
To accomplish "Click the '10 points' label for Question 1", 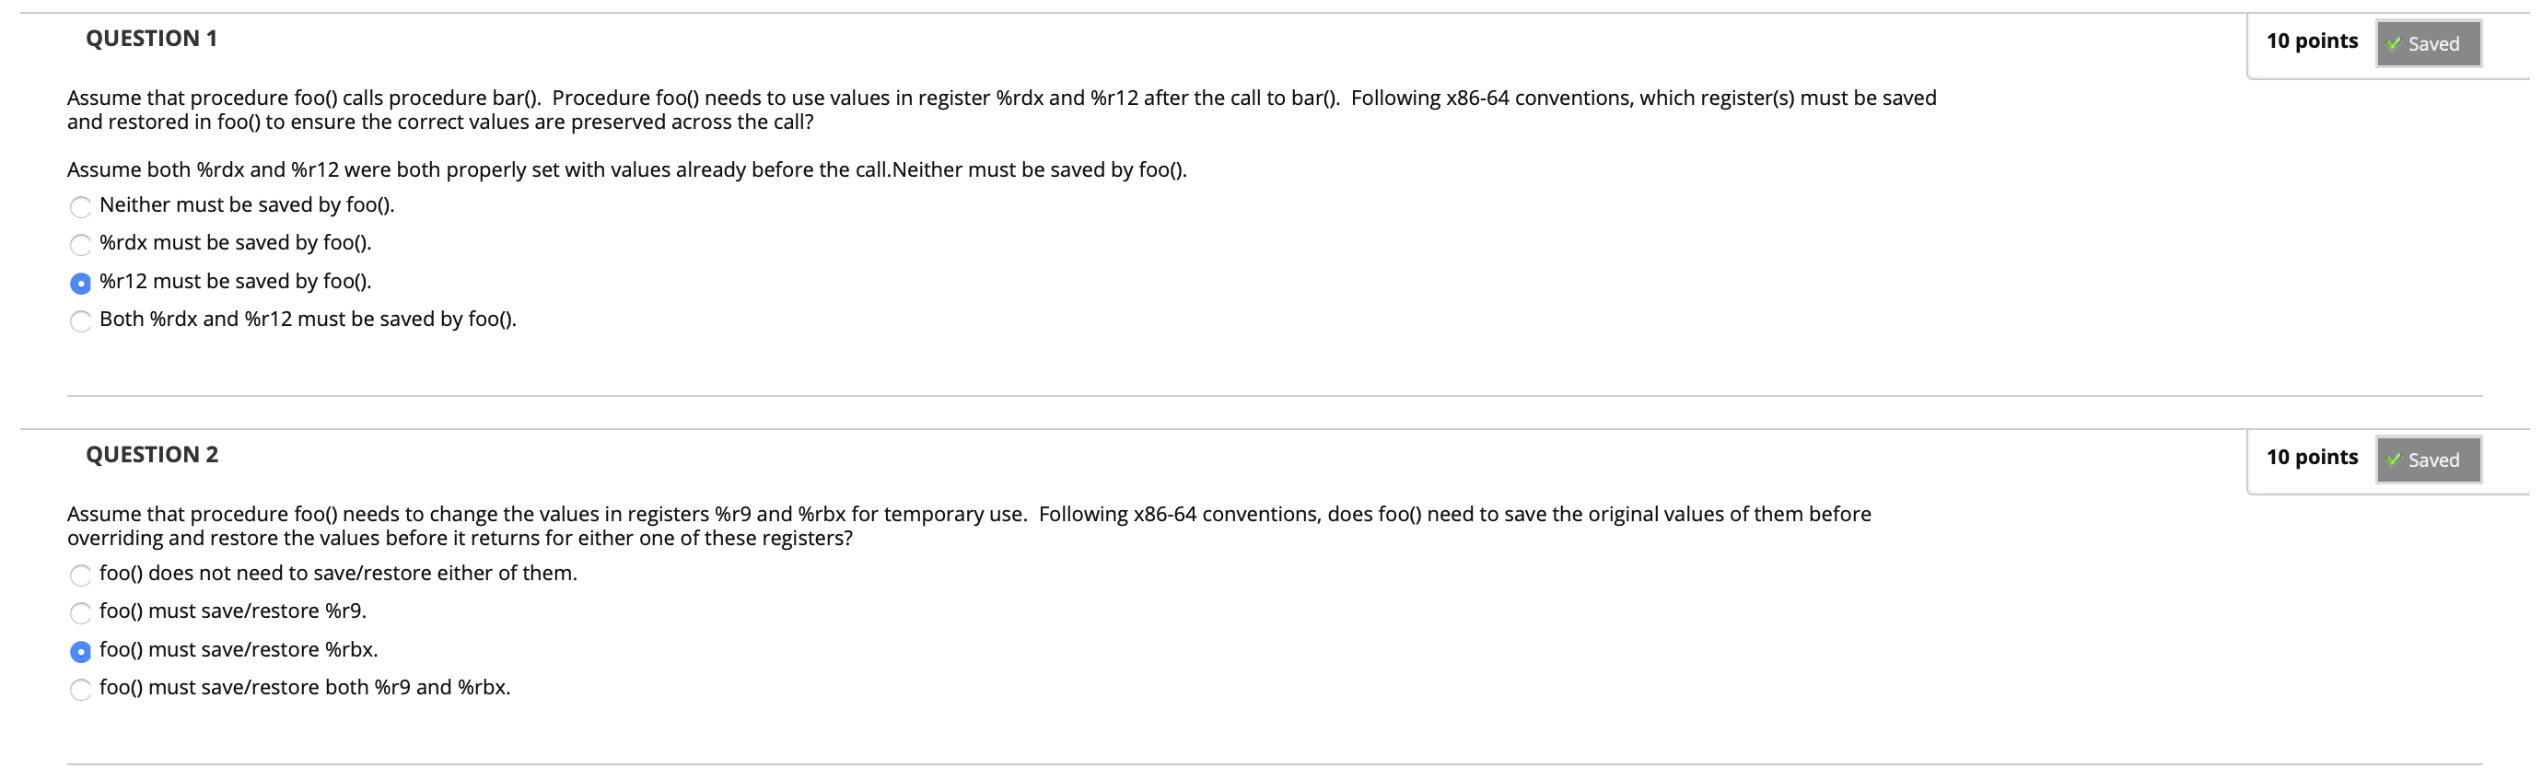I will pyautogui.click(x=2313, y=41).
